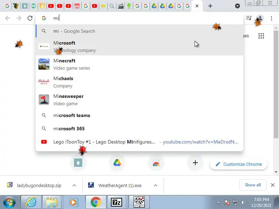Screen dimensions: 279x209
Task: Reload the current page
Action: point(30,18)
